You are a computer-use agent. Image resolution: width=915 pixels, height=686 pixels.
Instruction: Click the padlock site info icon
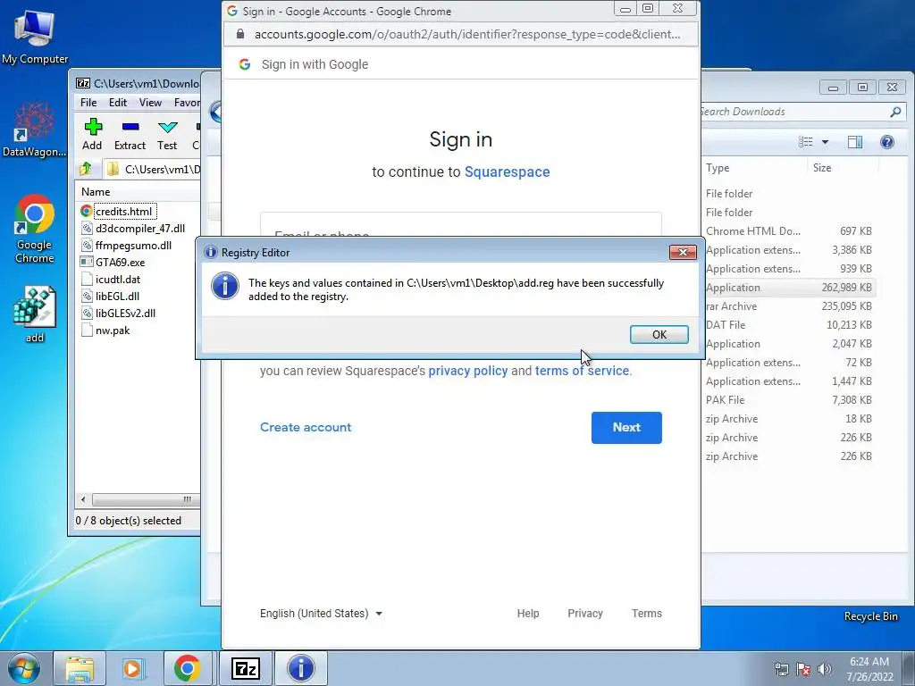[x=239, y=35]
